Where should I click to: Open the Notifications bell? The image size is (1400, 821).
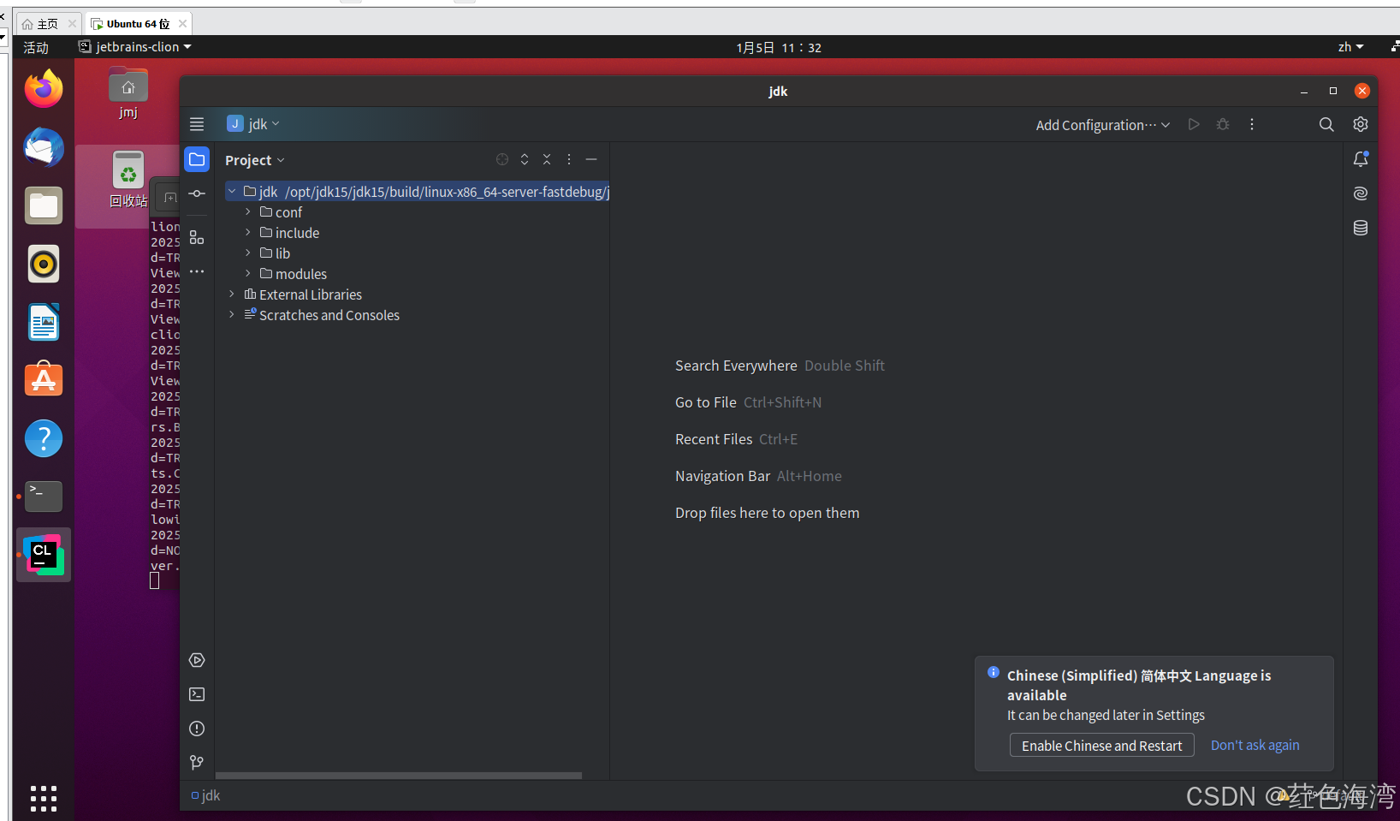click(x=1361, y=159)
